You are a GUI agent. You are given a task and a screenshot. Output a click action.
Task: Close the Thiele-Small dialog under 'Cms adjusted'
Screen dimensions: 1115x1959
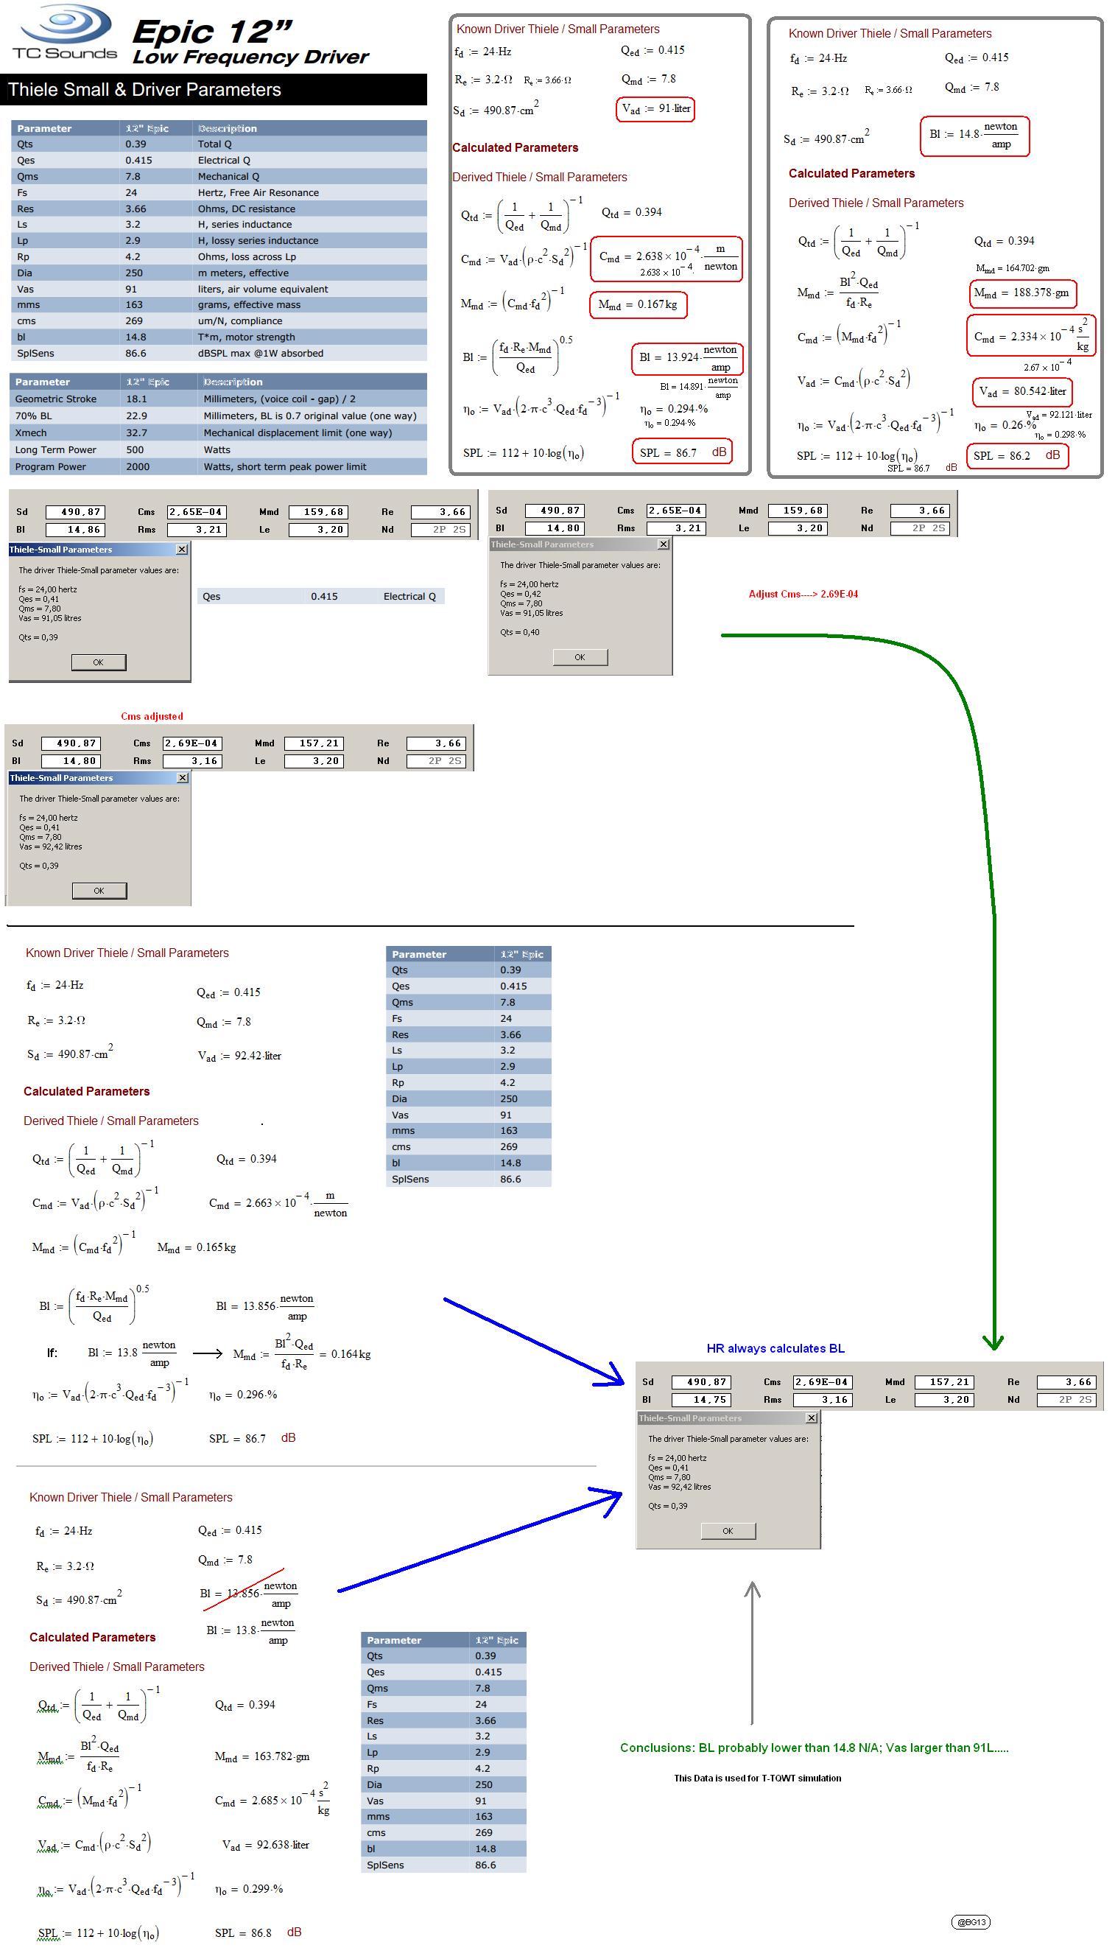[182, 777]
